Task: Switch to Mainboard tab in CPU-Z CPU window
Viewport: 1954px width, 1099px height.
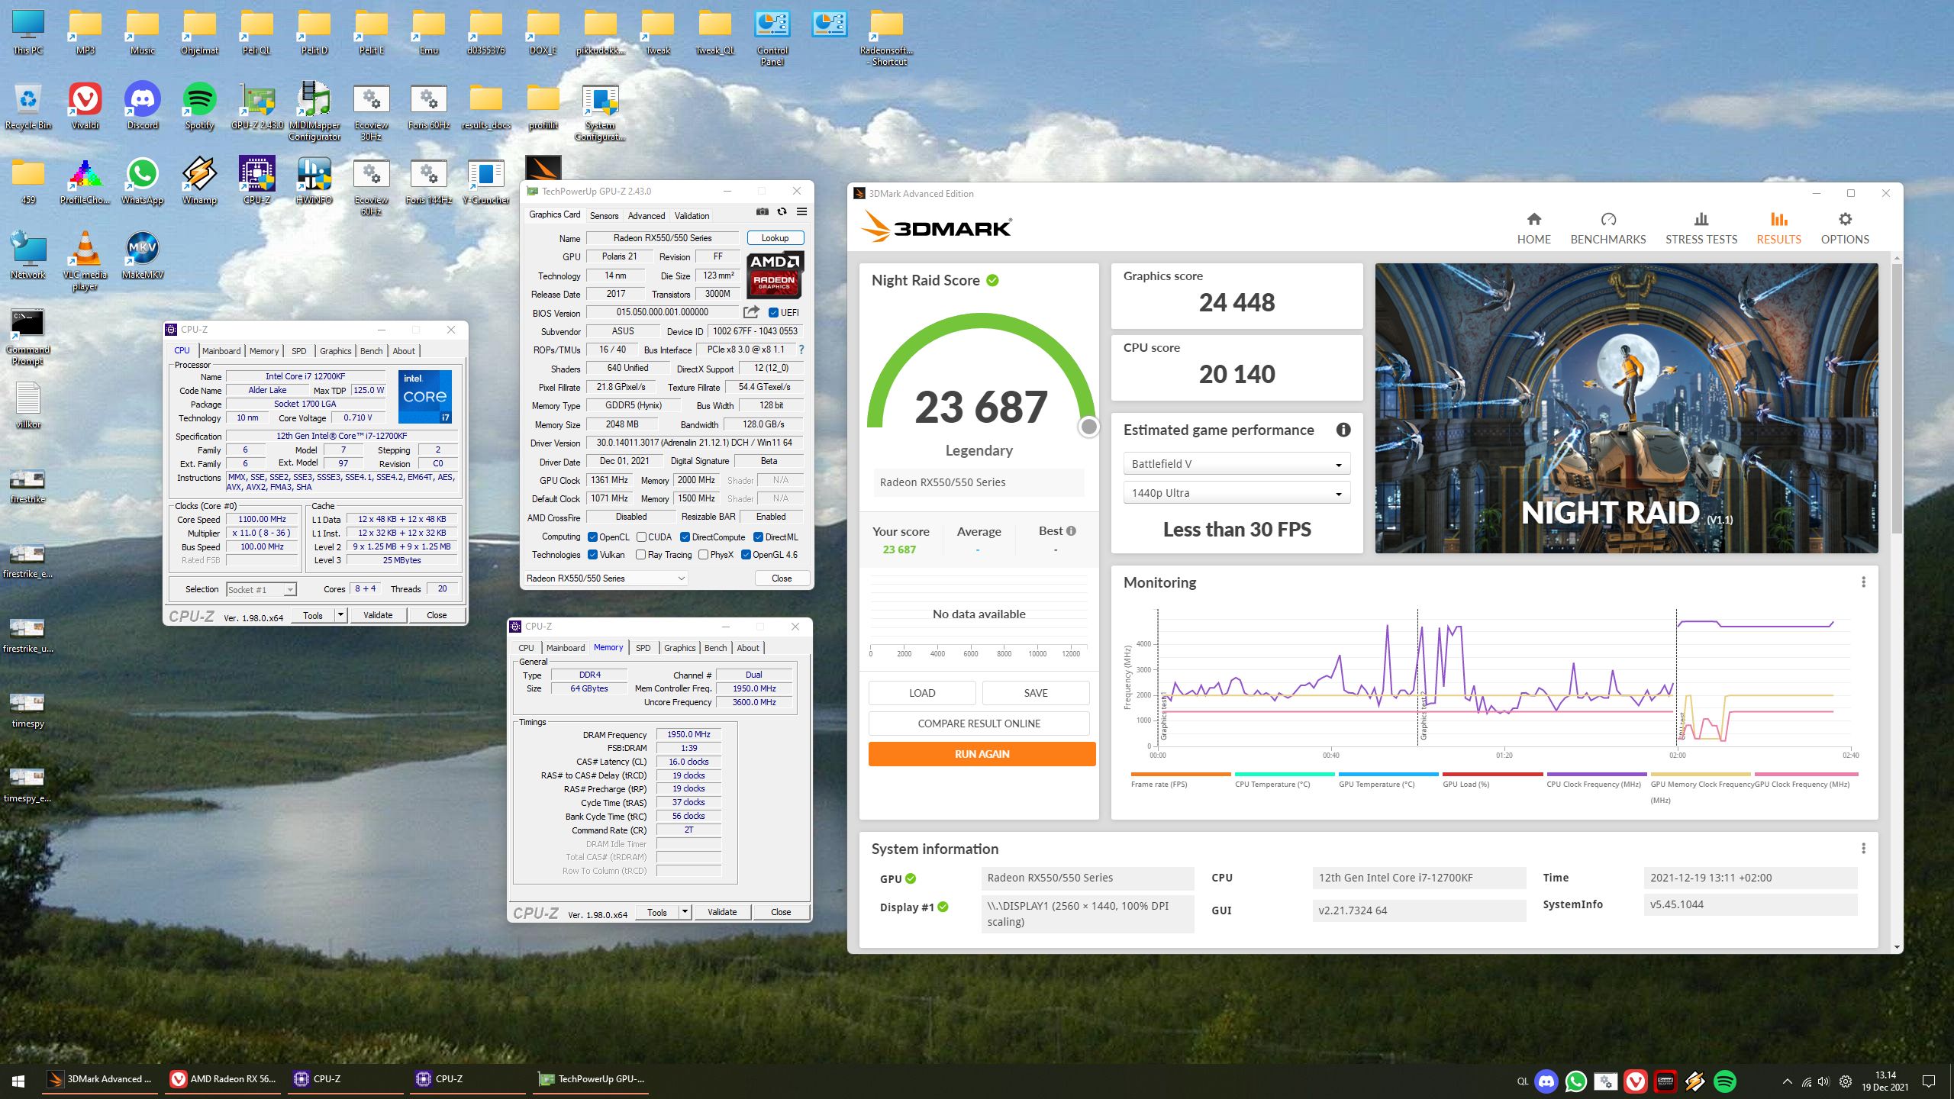Action: pyautogui.click(x=221, y=351)
